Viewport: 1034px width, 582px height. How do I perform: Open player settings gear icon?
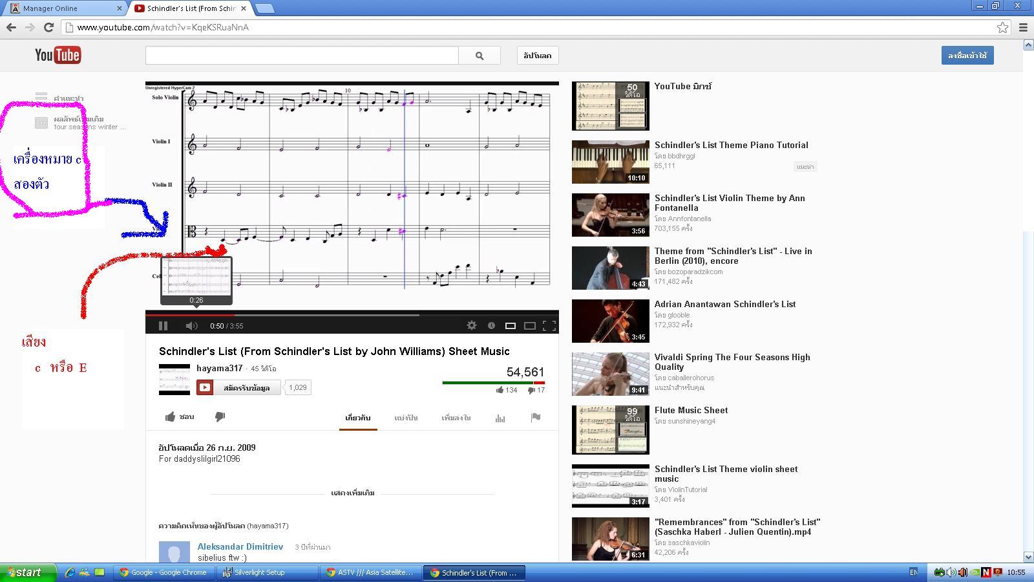point(472,326)
